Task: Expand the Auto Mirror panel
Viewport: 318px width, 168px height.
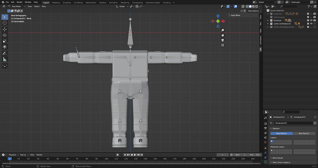Action: click(235, 15)
